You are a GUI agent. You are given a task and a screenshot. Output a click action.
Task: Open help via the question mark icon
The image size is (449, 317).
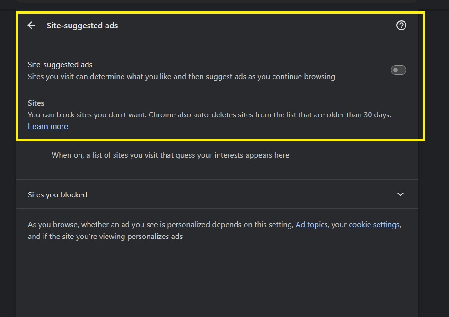(x=401, y=26)
